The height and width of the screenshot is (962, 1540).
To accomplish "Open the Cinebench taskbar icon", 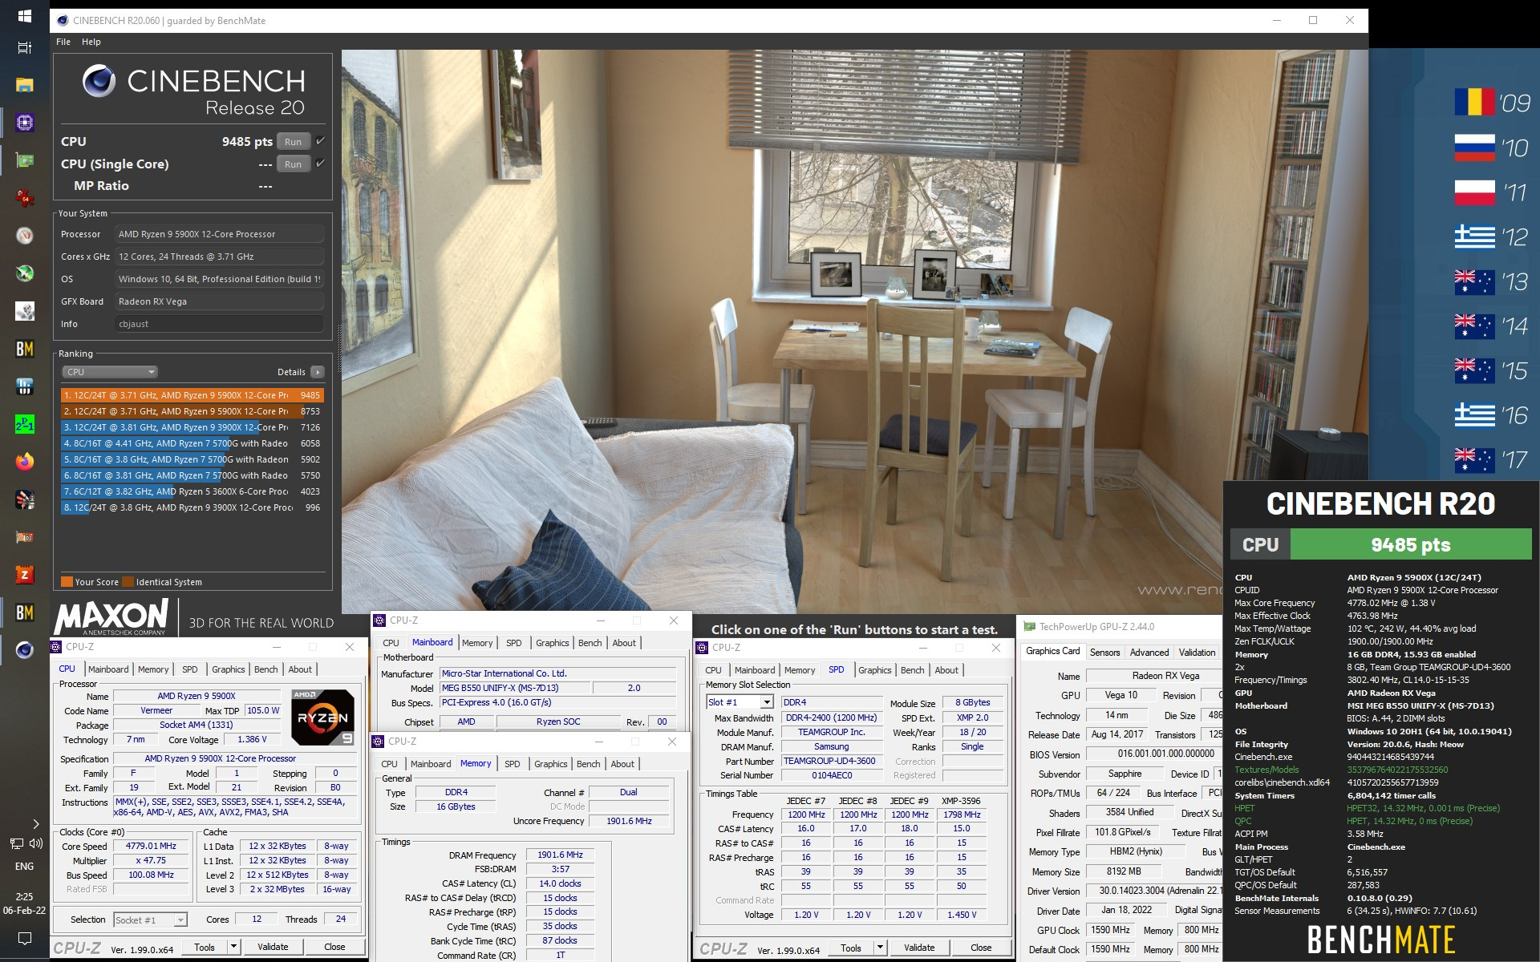I will tap(24, 650).
